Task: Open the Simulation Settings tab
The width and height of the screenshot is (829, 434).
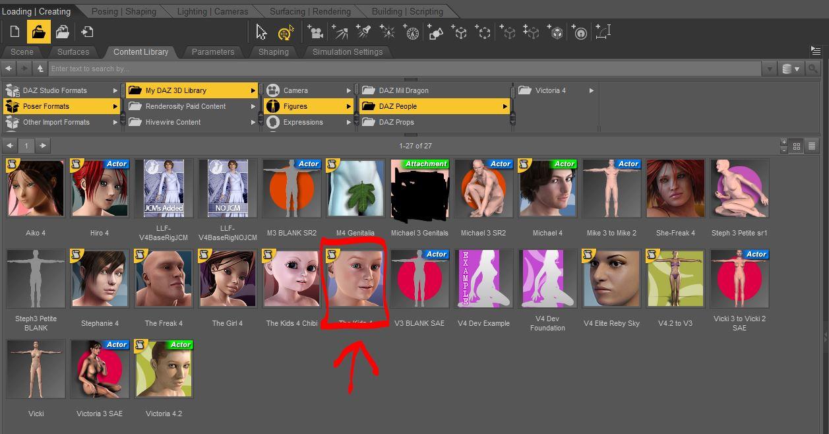Action: pyautogui.click(x=348, y=51)
